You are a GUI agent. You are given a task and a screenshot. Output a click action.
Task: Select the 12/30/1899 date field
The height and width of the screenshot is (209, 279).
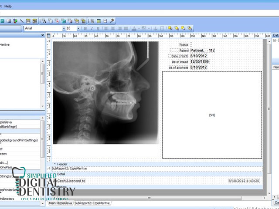[200, 62]
